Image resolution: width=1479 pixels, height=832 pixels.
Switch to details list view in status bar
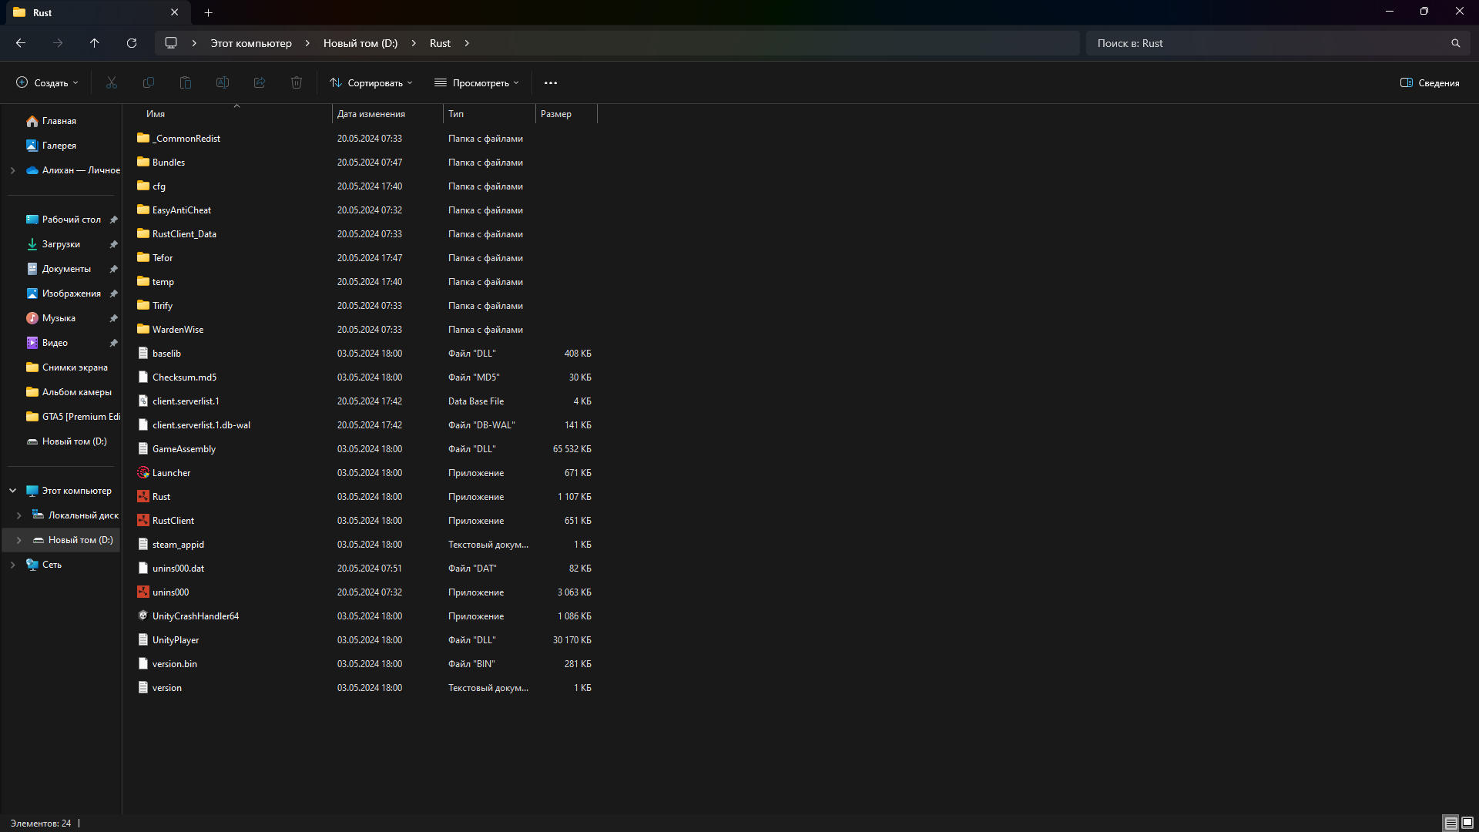click(x=1450, y=823)
